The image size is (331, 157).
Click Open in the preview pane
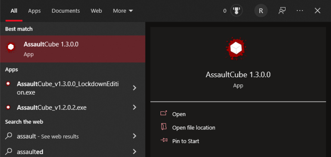click(x=179, y=114)
